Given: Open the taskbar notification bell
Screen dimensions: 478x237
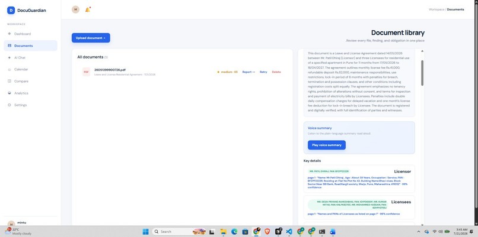Looking at the screenshot, I should 471,232.
